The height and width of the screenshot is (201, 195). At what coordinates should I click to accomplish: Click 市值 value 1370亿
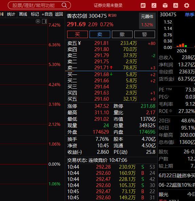click(148, 119)
